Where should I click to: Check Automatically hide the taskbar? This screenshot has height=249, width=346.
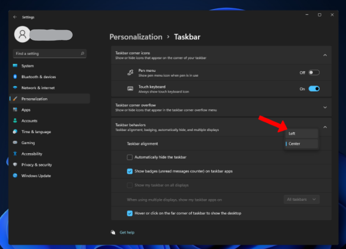pyautogui.click(x=130, y=157)
